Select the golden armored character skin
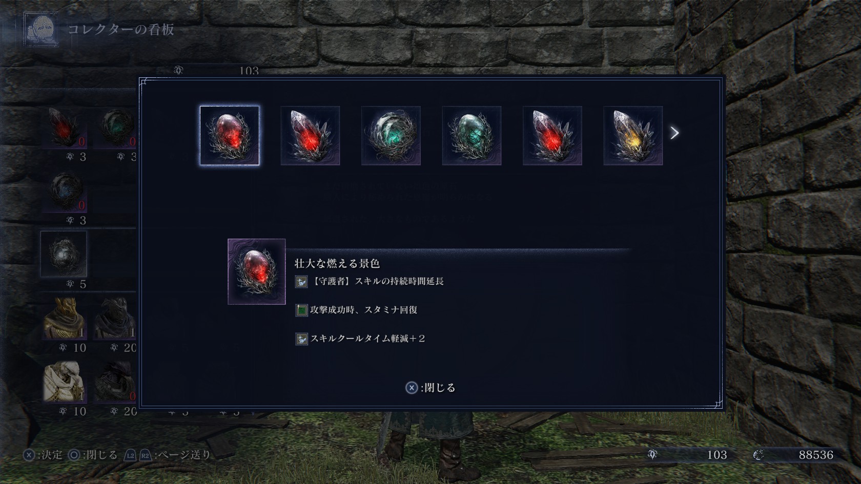The image size is (861, 484). coord(65,319)
